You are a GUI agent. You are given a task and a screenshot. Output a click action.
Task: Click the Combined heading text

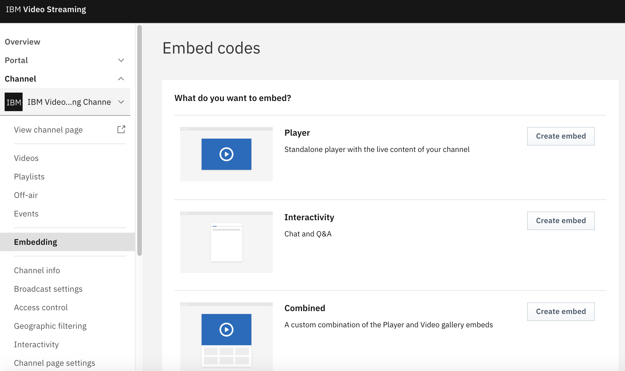click(x=305, y=308)
